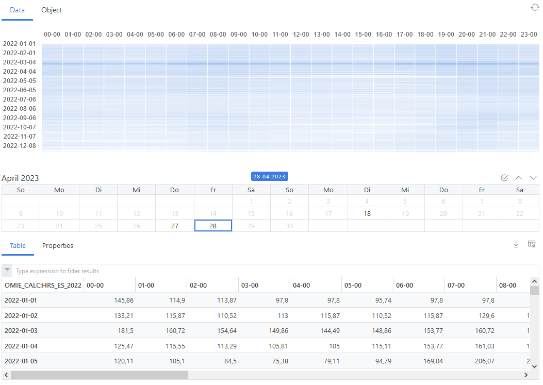The width and height of the screenshot is (543, 385).
Task: Select the Data tab
Action: tap(17, 10)
